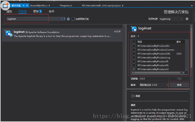195x122 pixels.
Task: Clear the log4net search text with X
Action: pyautogui.click(x=62, y=19)
